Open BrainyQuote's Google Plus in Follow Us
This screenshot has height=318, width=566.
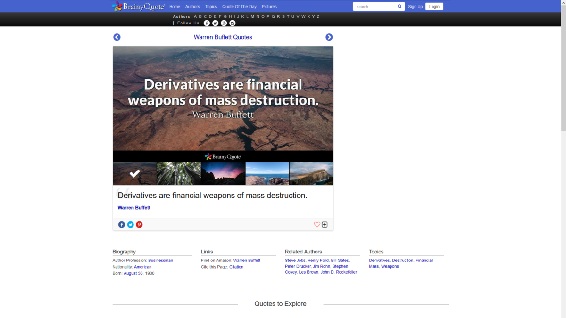tap(224, 23)
